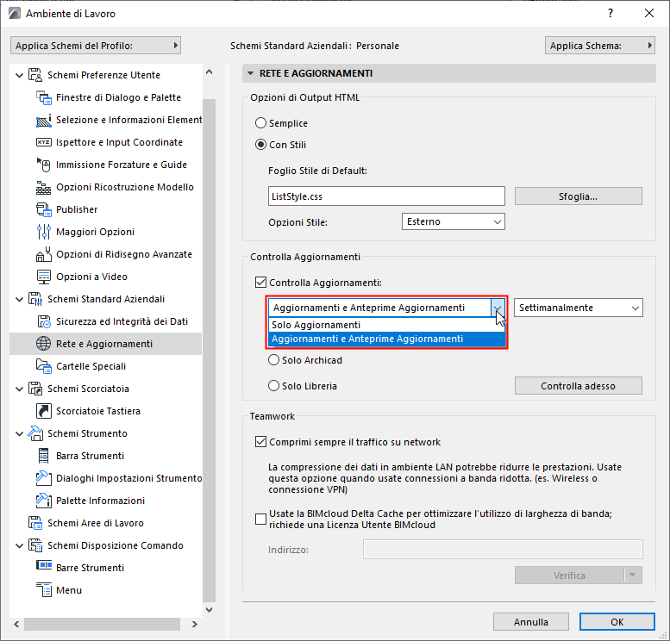The height and width of the screenshot is (641, 670).
Task: Click the Schemi Aree di Lavoro icon
Action: [x=35, y=523]
